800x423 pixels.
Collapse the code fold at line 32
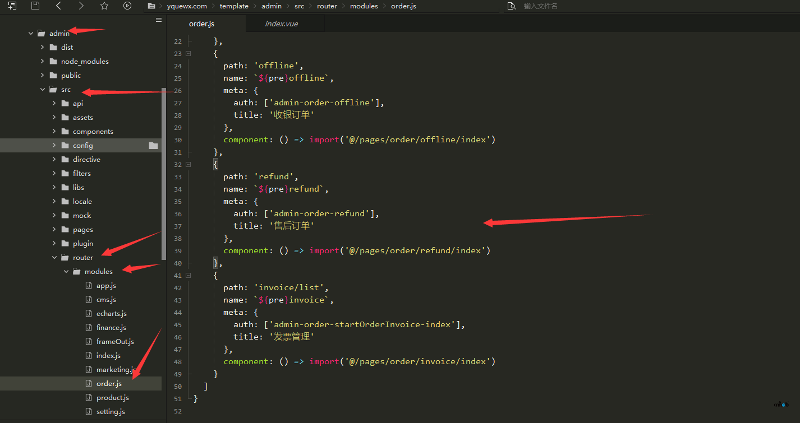pos(188,165)
